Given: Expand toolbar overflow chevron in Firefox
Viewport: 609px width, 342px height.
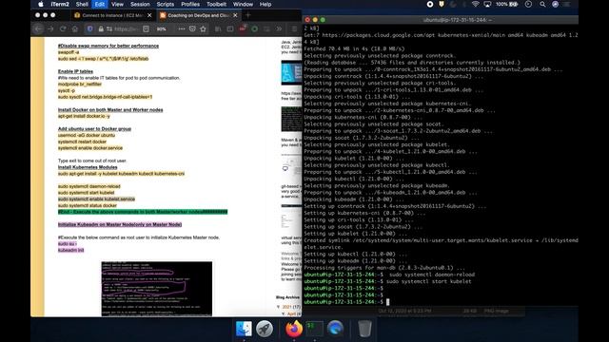Looking at the screenshot, I should 279,28.
